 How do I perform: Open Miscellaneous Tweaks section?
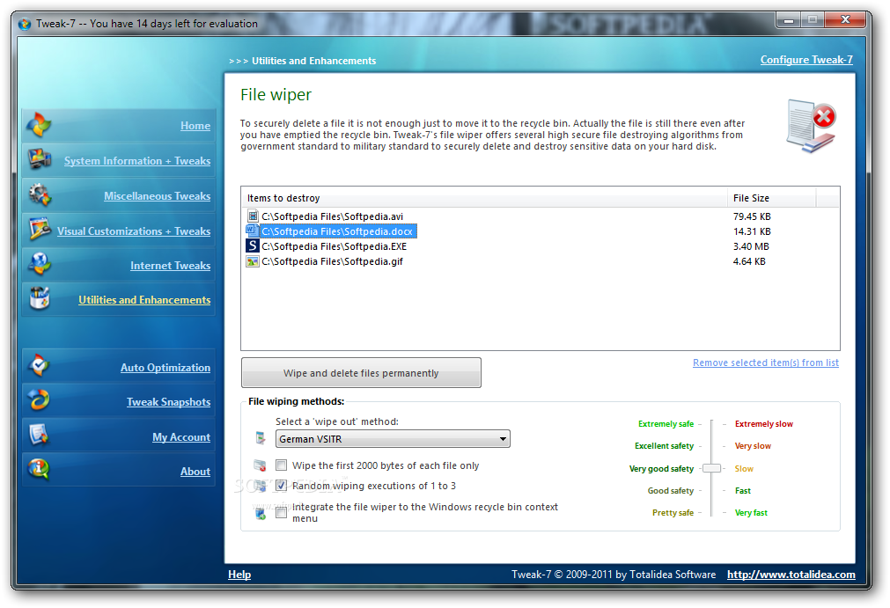pyautogui.click(x=158, y=196)
